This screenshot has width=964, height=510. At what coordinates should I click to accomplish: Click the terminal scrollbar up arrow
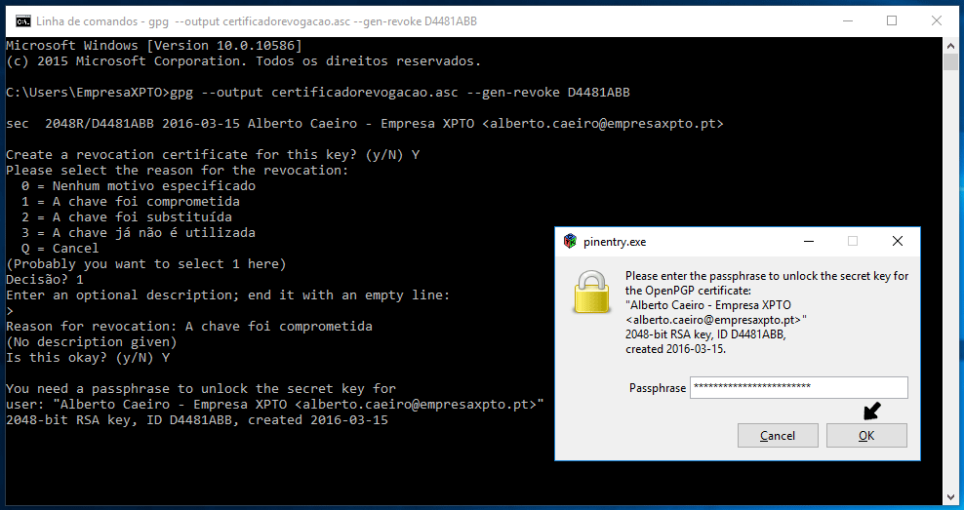tap(950, 45)
